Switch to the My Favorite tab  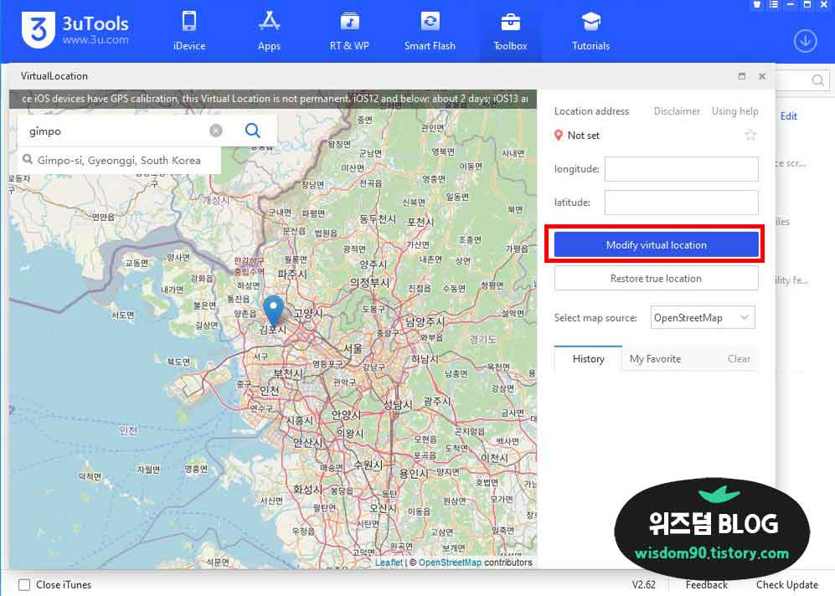pyautogui.click(x=655, y=358)
